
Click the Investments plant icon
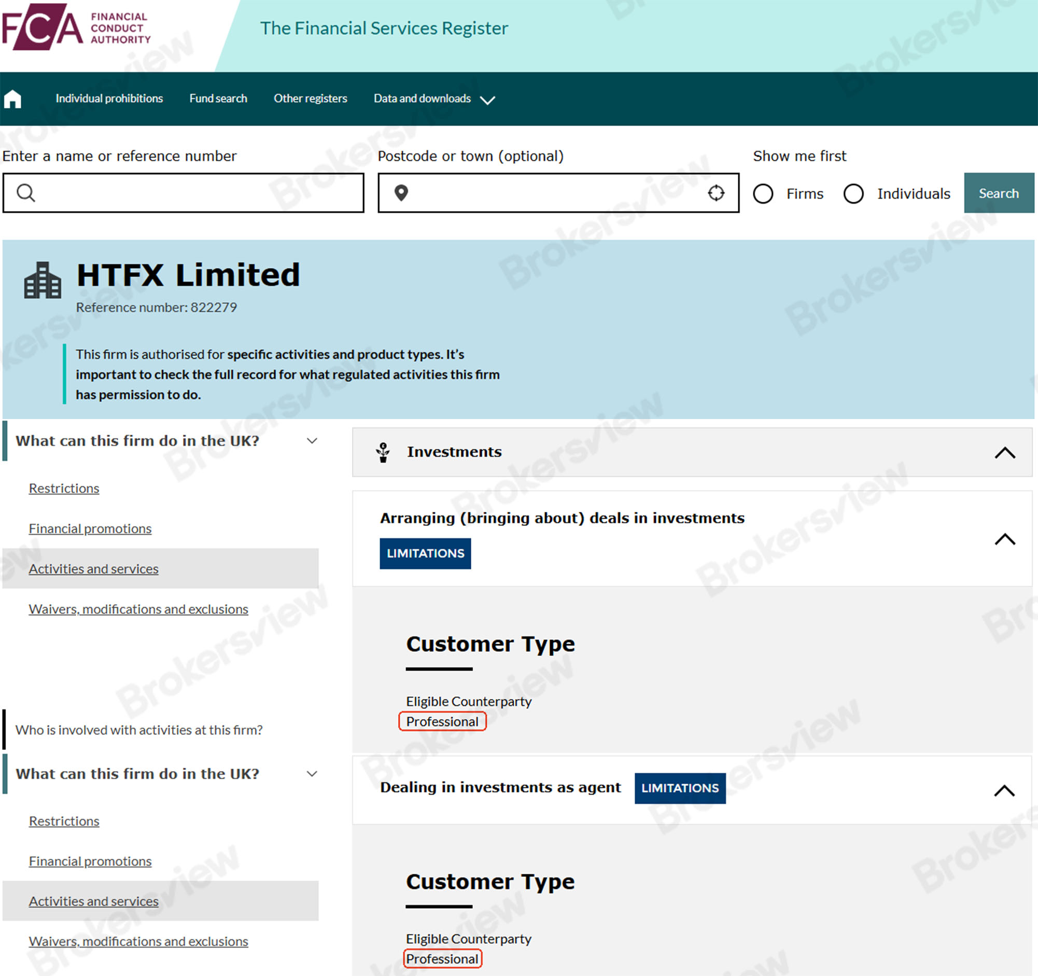pos(383,452)
